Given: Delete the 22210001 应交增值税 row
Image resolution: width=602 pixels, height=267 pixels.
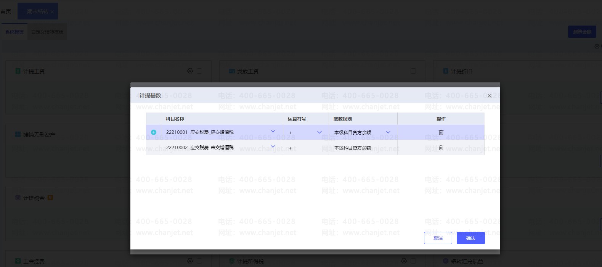Looking at the screenshot, I should 441,132.
